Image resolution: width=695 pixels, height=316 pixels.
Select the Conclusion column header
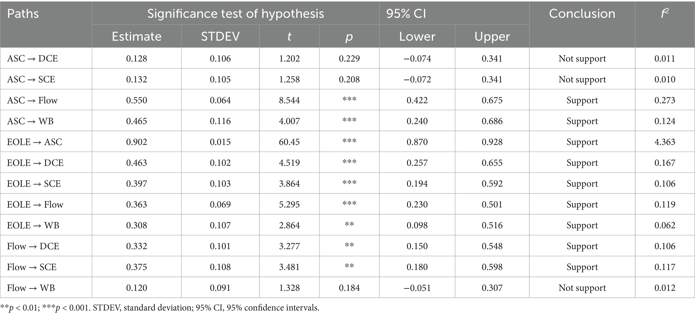pos(582,14)
